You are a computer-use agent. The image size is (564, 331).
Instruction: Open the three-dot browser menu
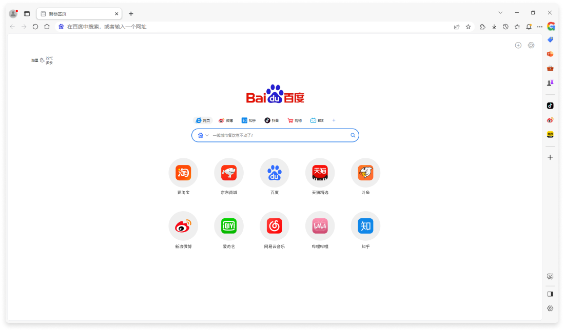[x=539, y=27]
